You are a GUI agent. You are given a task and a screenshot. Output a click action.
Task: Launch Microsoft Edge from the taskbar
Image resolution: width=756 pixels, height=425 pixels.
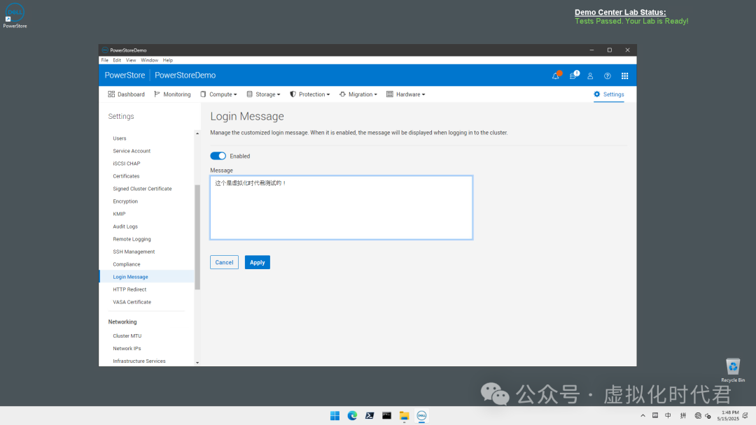[352, 416]
